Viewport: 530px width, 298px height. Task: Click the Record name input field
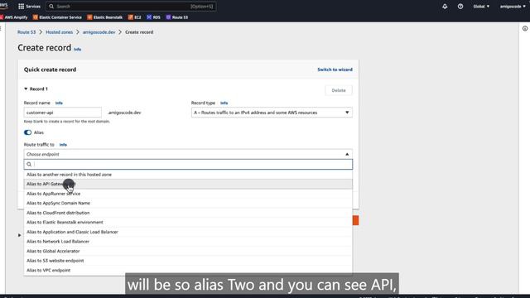tap(63, 113)
